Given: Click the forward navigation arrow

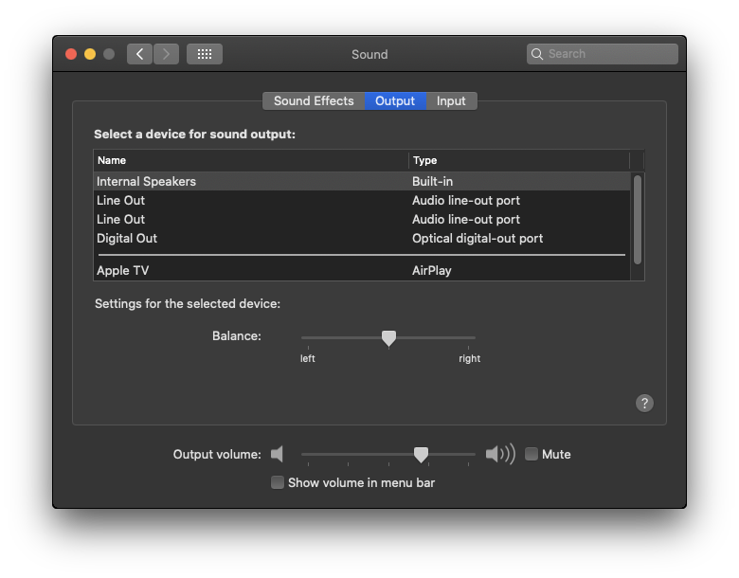Looking at the screenshot, I should [x=166, y=54].
